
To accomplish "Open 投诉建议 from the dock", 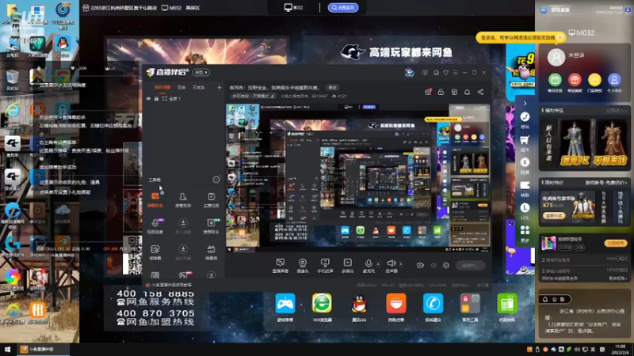I will tap(433, 308).
